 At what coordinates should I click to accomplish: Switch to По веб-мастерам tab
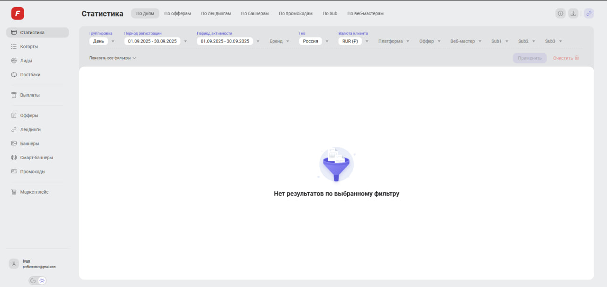[365, 13]
